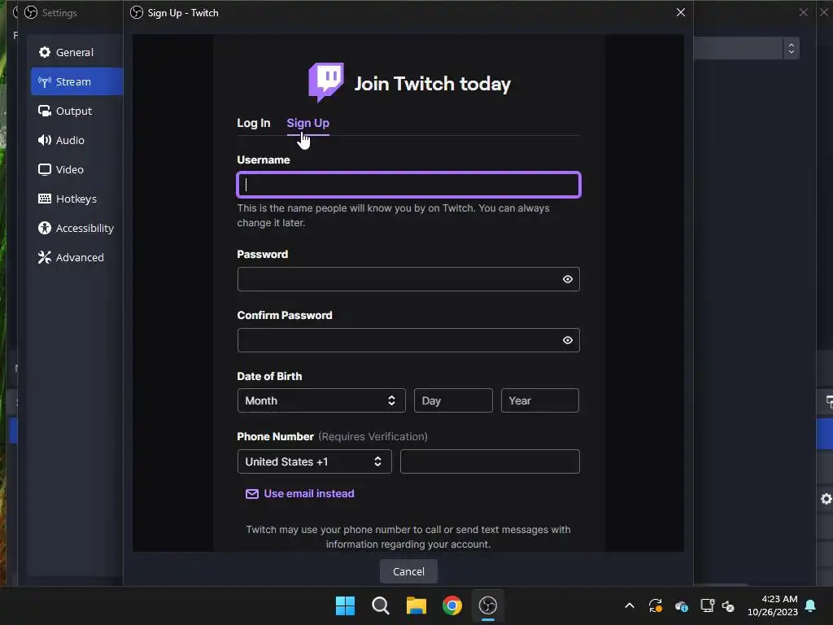Click the phone number input field

[490, 461]
